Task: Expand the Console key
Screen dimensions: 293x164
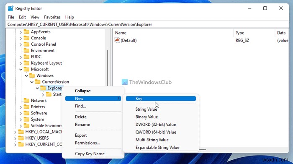Action: pos(21,38)
